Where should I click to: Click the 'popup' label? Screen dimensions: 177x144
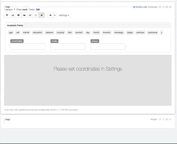pos(95,41)
